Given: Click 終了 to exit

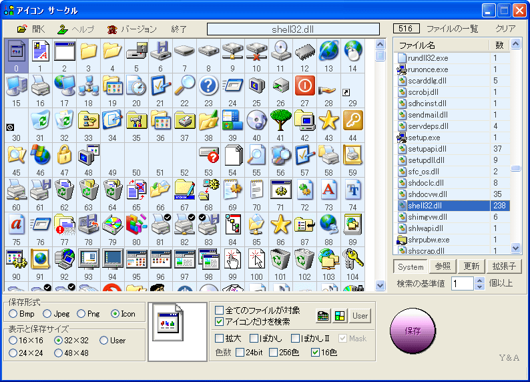Looking at the screenshot, I should click(179, 29).
